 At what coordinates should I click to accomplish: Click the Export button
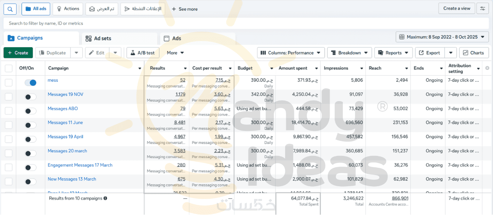click(x=430, y=53)
